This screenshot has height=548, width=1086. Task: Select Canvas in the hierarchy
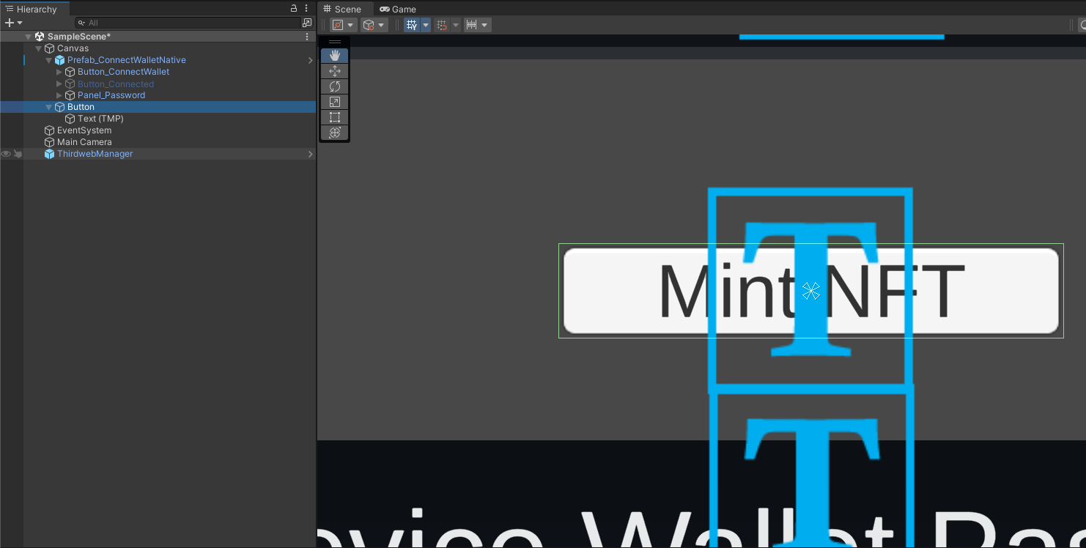73,48
